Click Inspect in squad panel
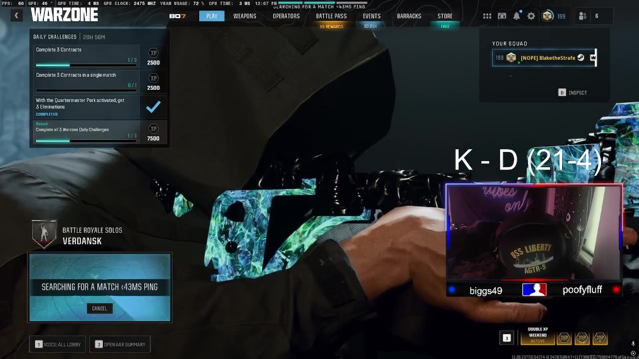Image resolution: width=639 pixels, height=359 pixels. [573, 93]
